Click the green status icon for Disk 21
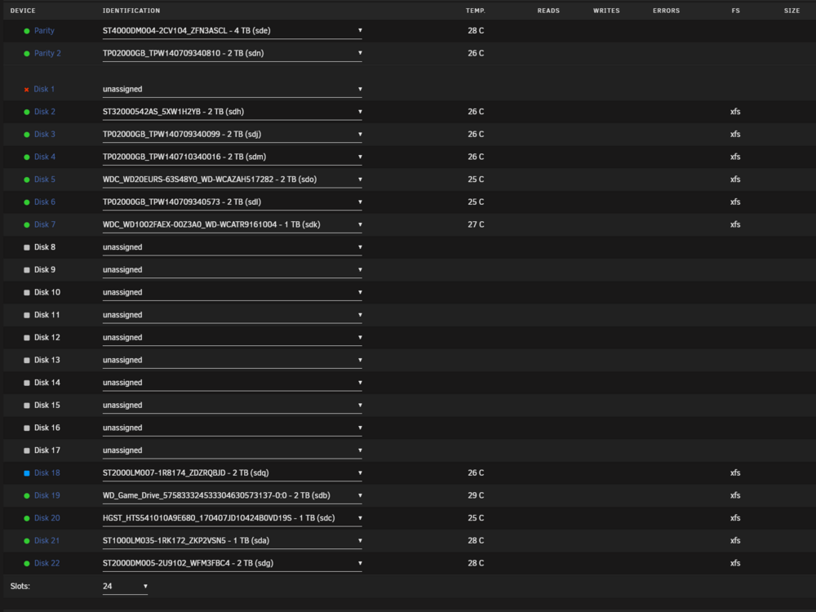 pyautogui.click(x=27, y=541)
